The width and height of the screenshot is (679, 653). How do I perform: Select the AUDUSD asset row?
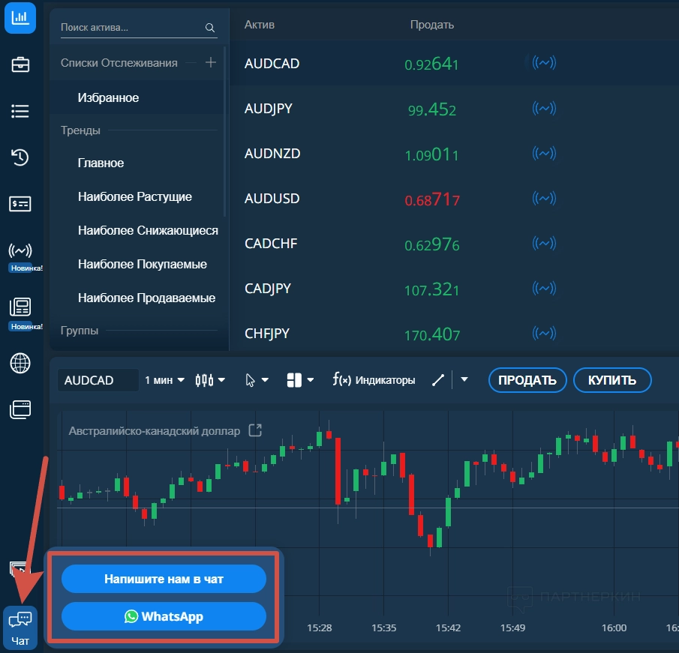(x=454, y=198)
